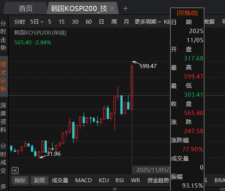Image resolution: width=225 pixels, height=191 pixels.
Task: Open 深度资料 in left sidebar
Action: coord(3,118)
